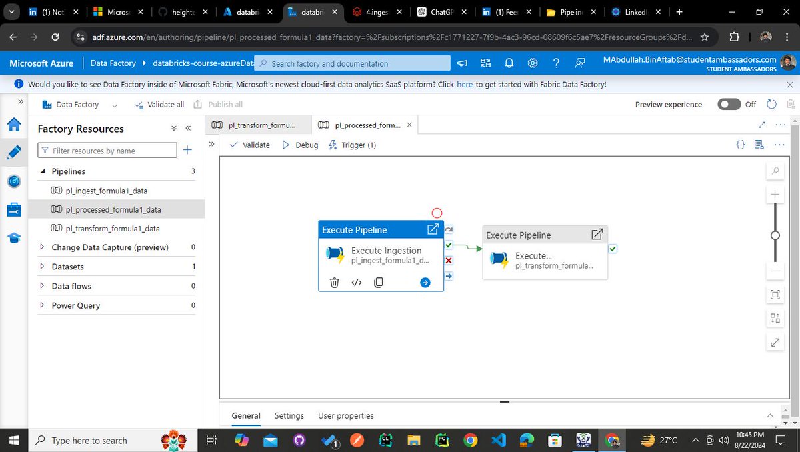
Task: Open the Data Factory dropdown arrow
Action: (114, 105)
